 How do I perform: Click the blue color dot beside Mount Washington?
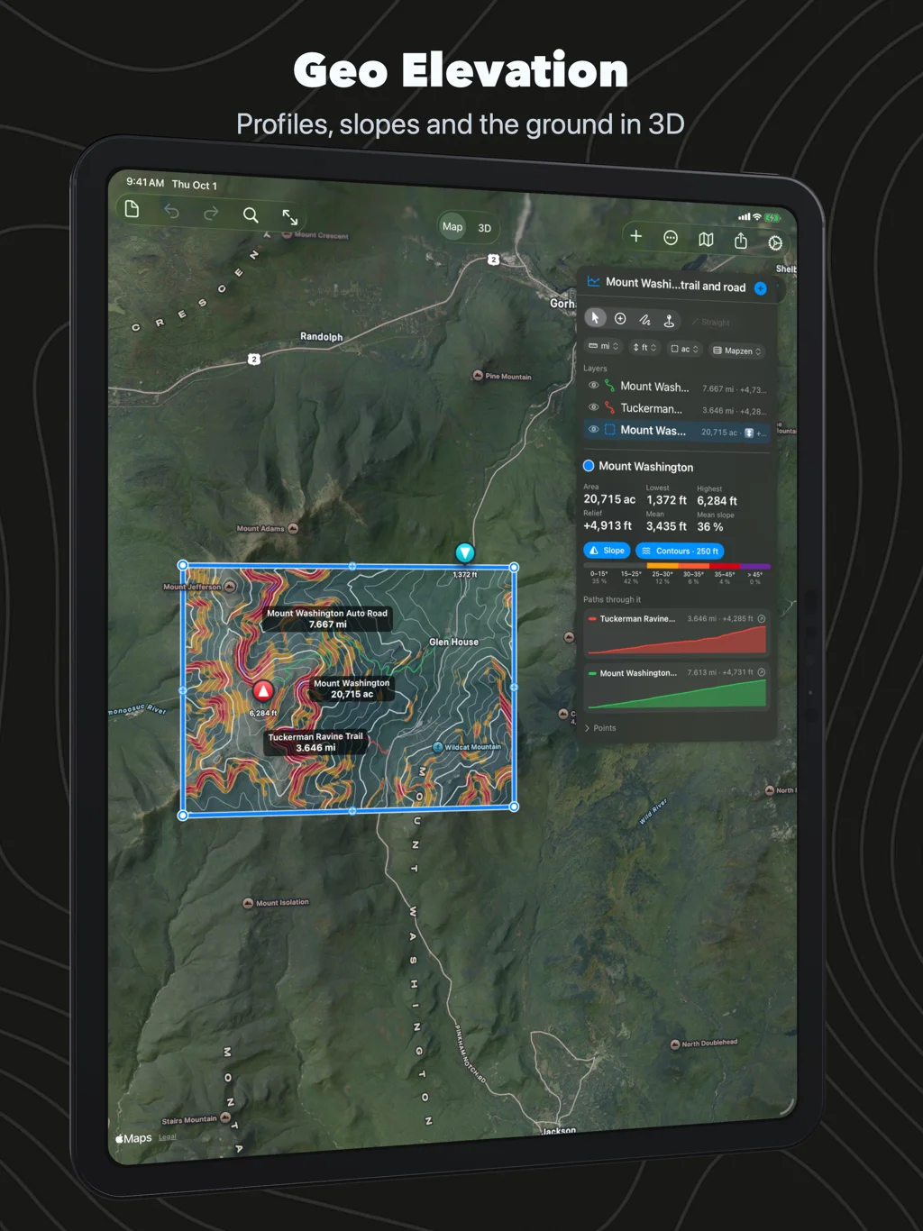pos(589,466)
